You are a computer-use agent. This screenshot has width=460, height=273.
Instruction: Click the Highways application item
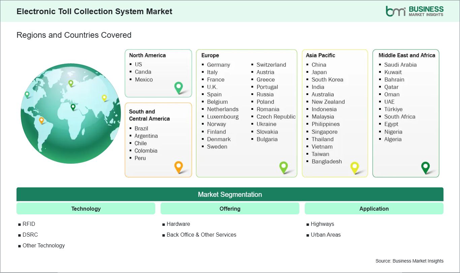click(322, 224)
